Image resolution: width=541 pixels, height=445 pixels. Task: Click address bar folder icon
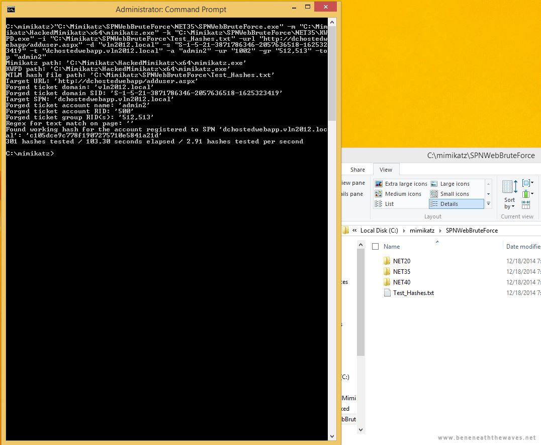(x=345, y=231)
